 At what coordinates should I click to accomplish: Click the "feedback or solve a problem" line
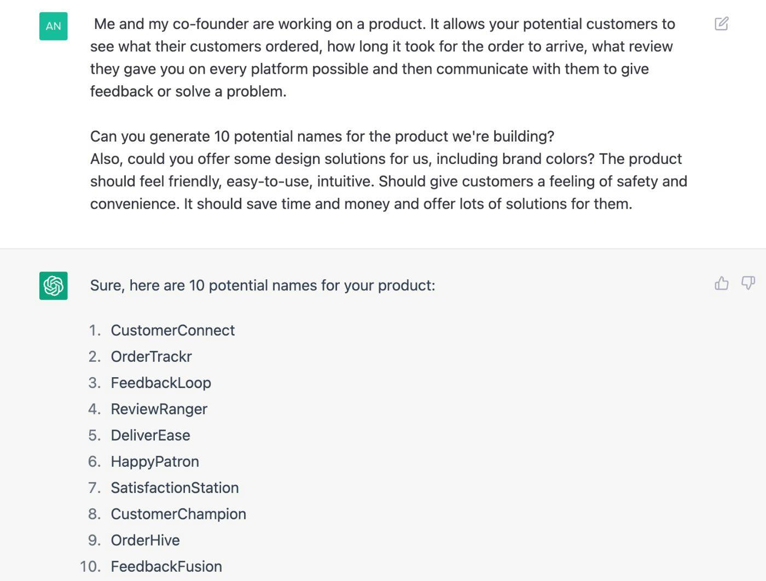pos(188,91)
